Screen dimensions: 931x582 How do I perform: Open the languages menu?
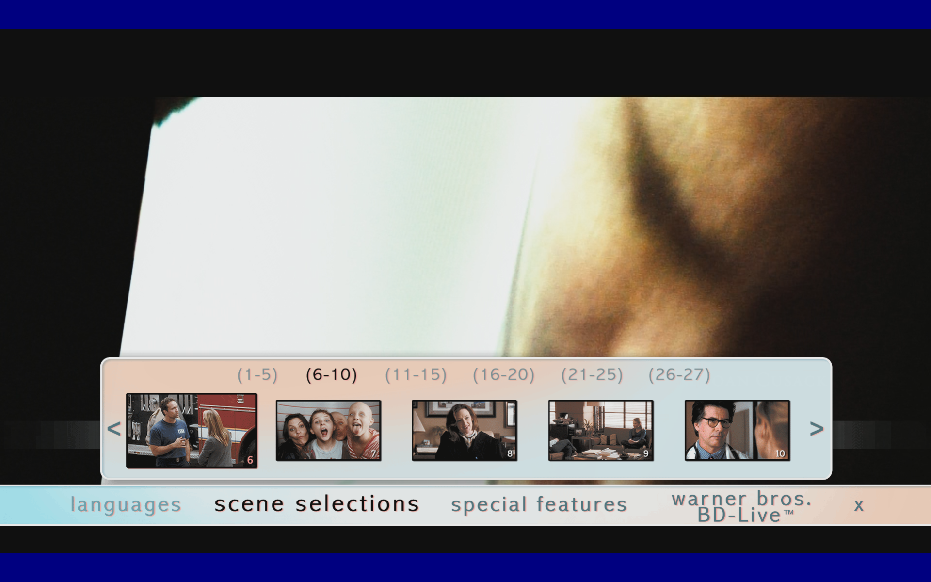[x=126, y=505]
